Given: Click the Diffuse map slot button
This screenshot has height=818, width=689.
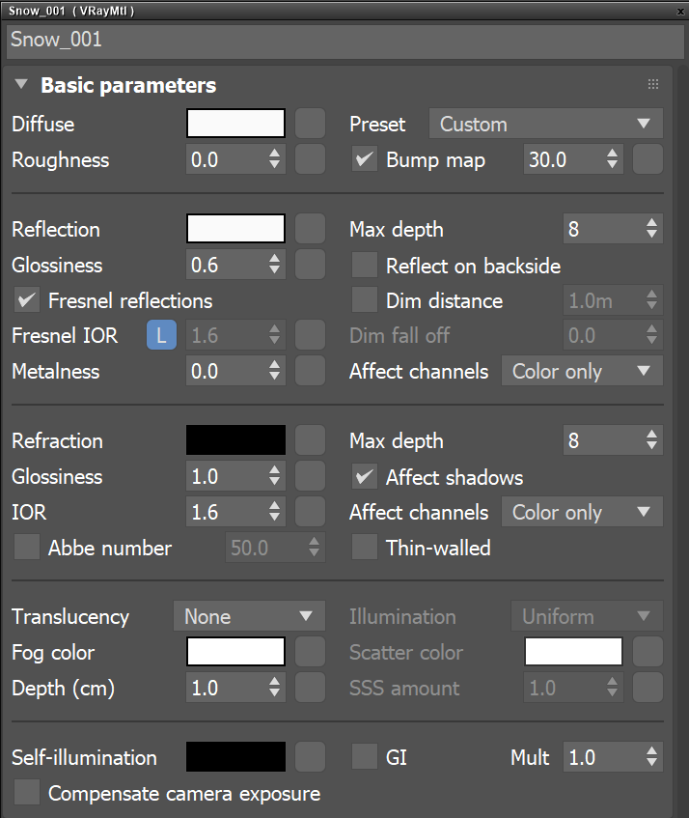Looking at the screenshot, I should click(310, 124).
